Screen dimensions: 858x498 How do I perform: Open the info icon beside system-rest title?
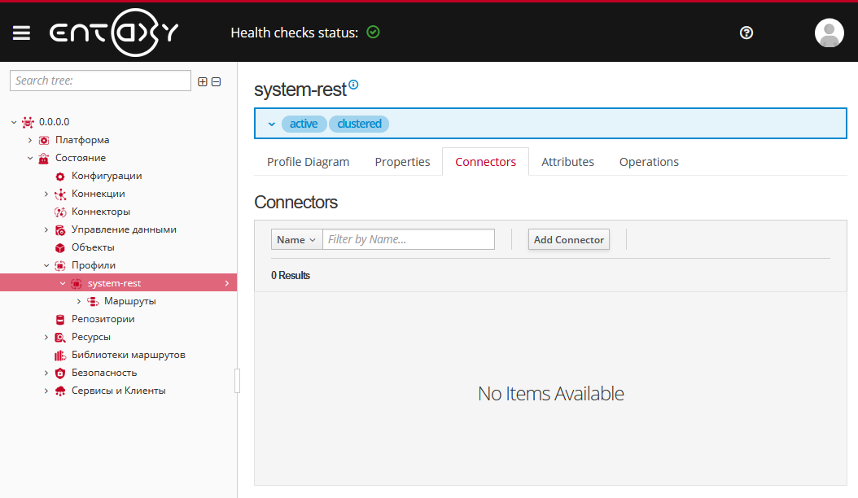[x=353, y=83]
